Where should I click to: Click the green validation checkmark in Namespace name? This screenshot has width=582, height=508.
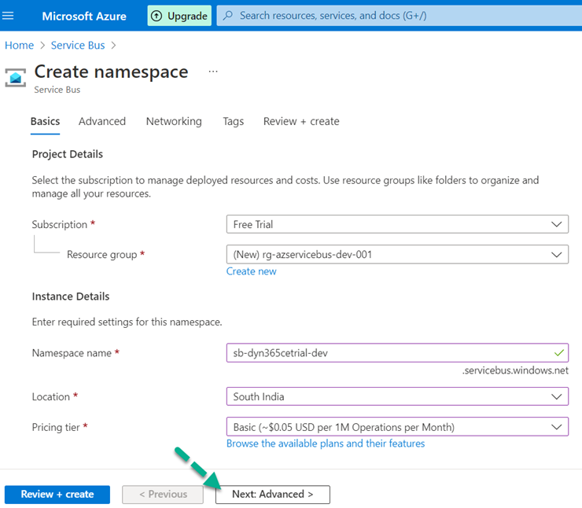point(559,353)
